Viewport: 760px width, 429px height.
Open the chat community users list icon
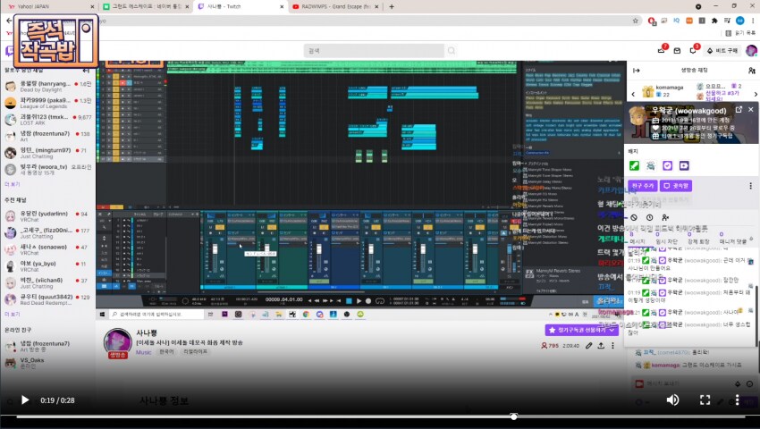[751, 71]
